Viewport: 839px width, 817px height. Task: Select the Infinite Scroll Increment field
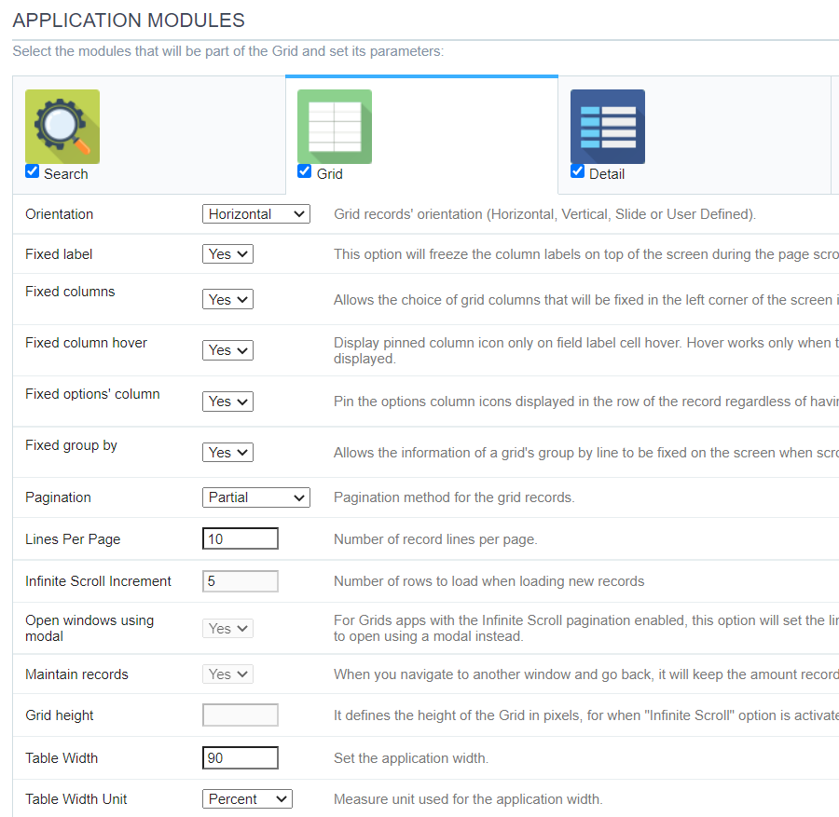(x=240, y=579)
